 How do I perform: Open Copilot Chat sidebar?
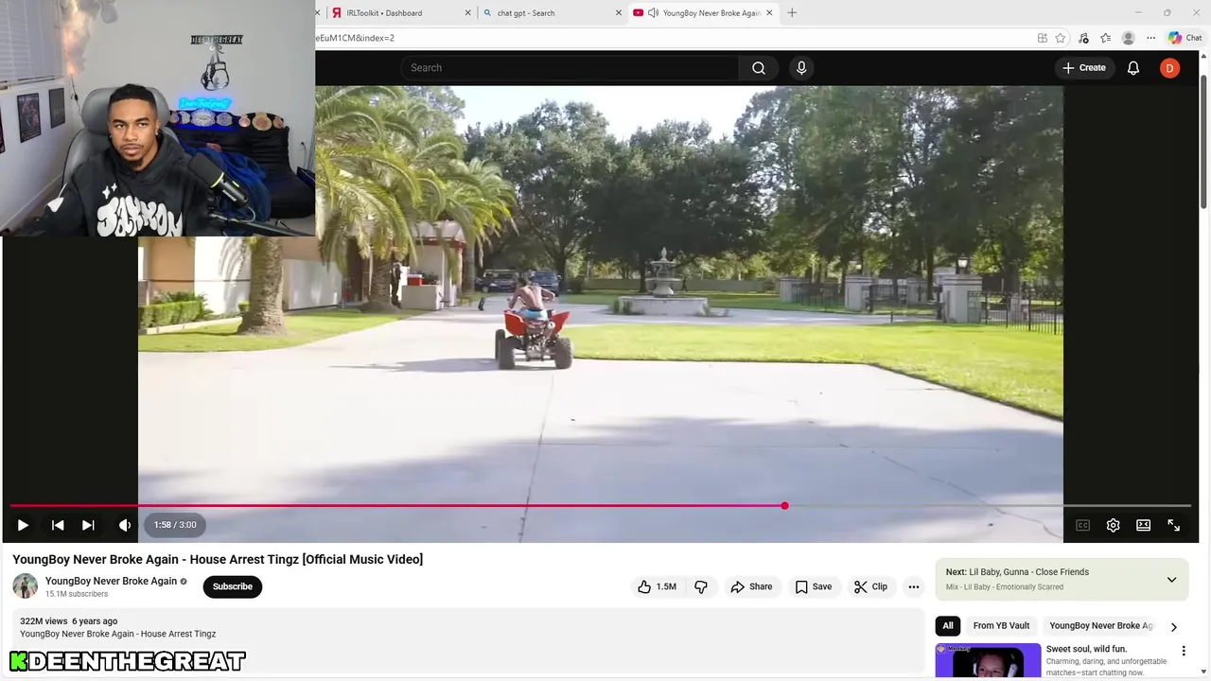pos(1185,38)
